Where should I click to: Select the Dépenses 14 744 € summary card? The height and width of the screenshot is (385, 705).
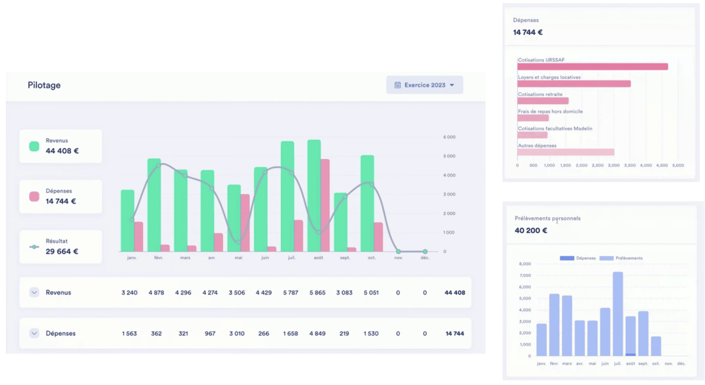point(61,196)
